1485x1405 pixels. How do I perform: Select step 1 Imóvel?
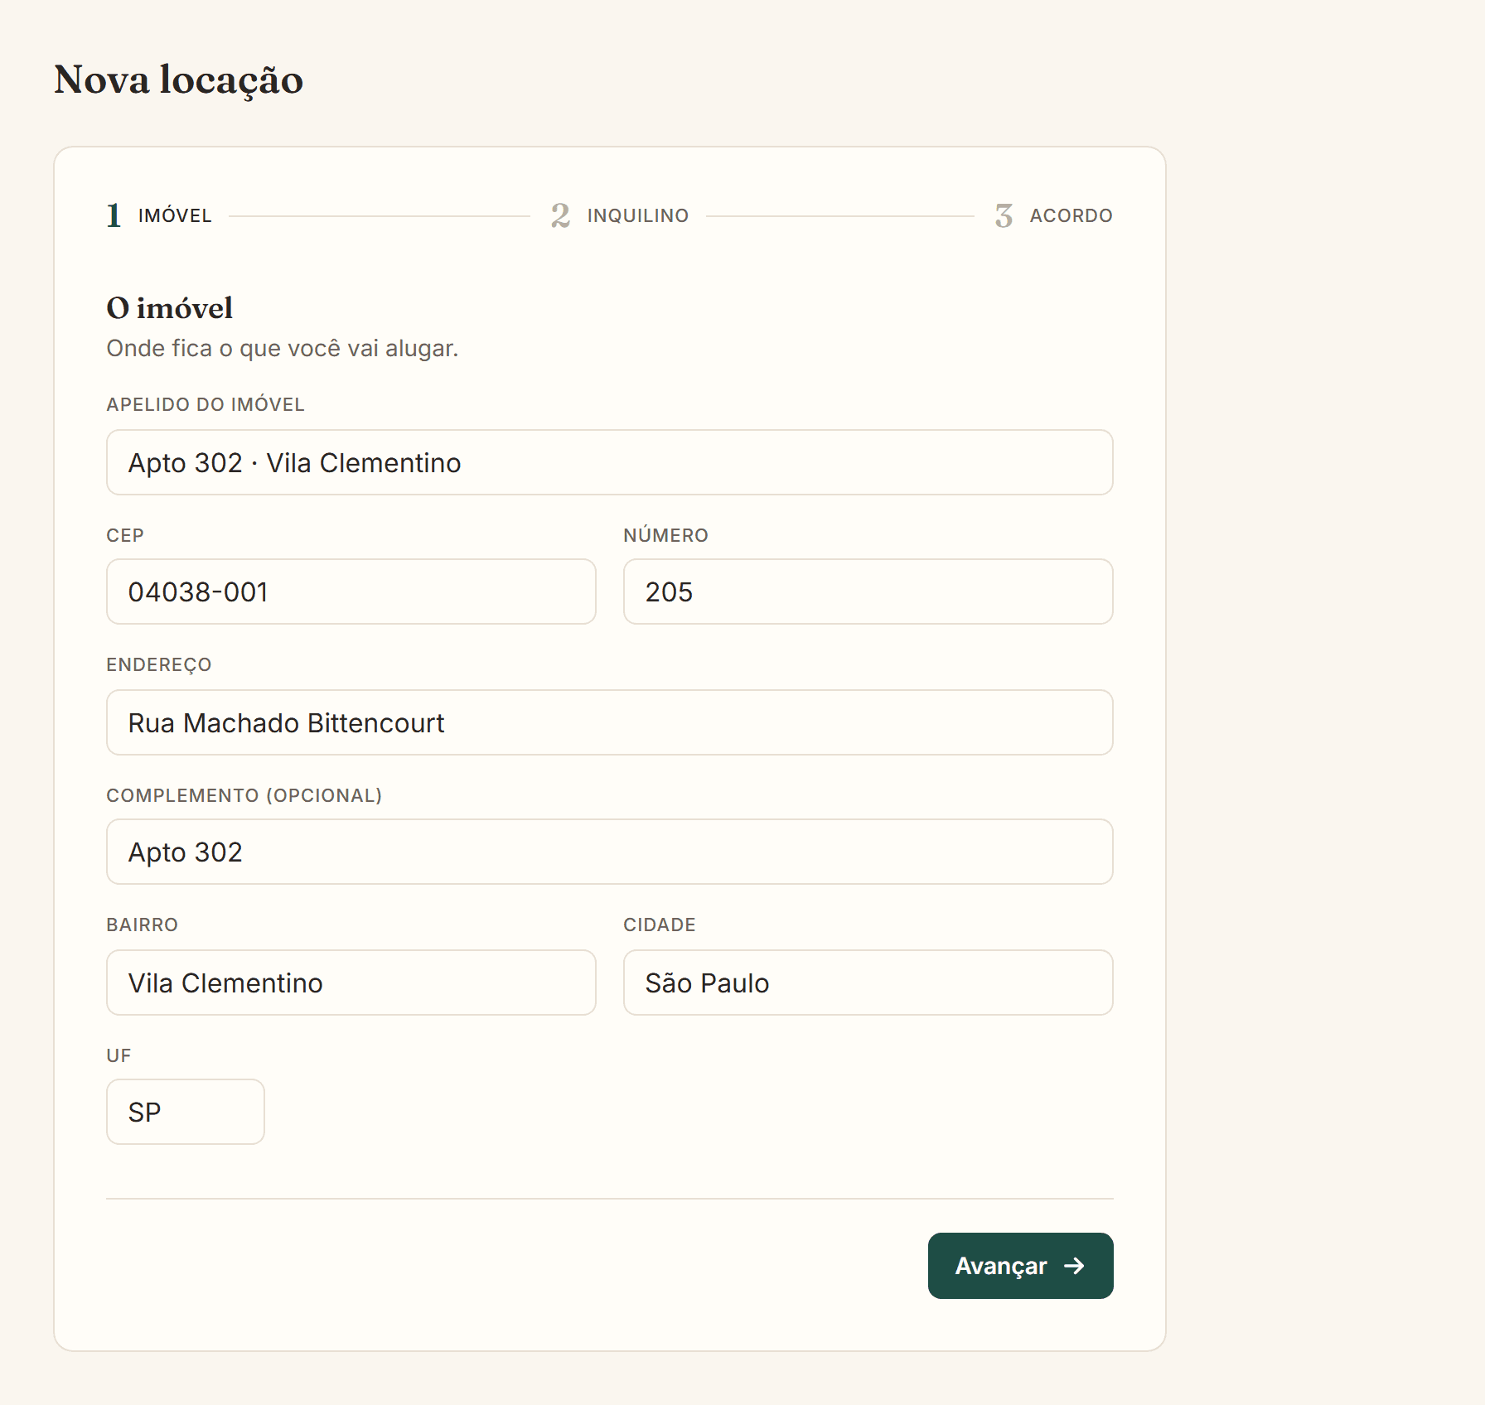159,215
